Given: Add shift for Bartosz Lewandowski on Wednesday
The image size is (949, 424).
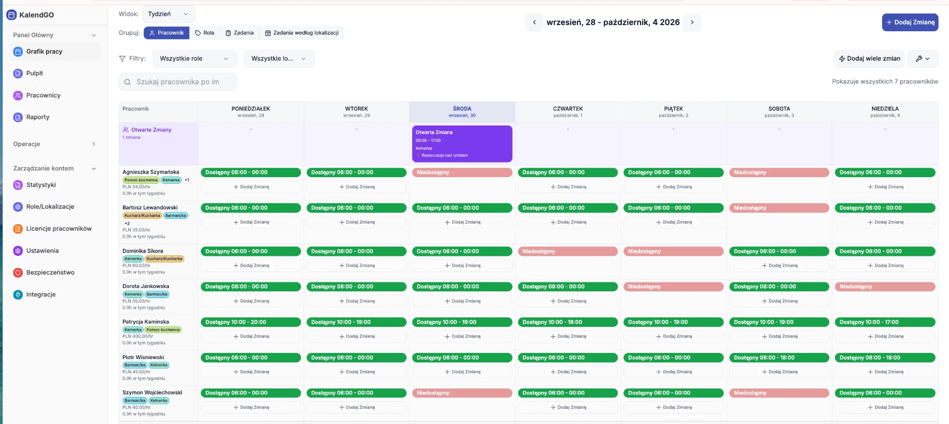Looking at the screenshot, I should coord(462,222).
